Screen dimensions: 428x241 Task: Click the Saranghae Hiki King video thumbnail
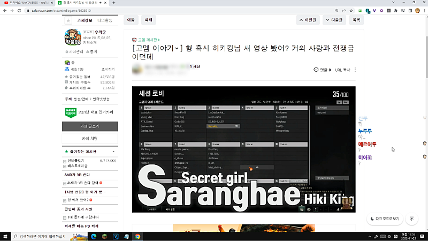click(243, 149)
